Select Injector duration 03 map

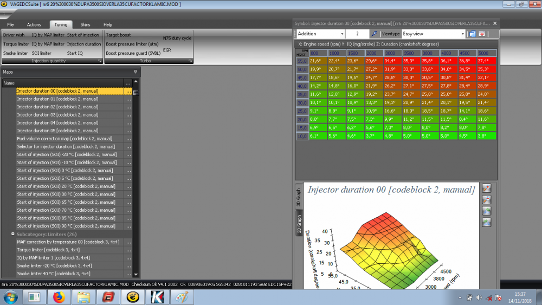70,115
